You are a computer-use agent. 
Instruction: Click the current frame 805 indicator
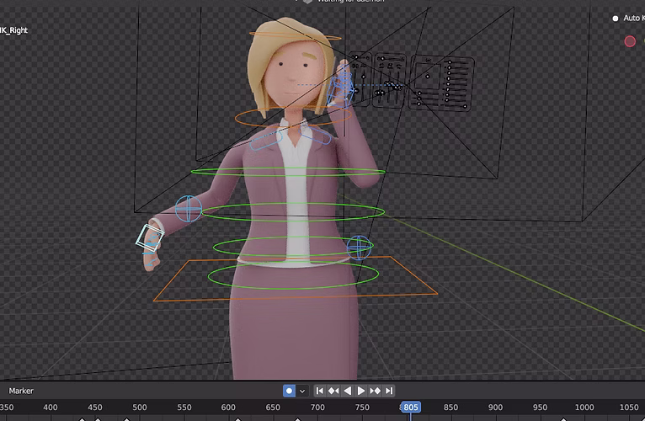point(411,408)
